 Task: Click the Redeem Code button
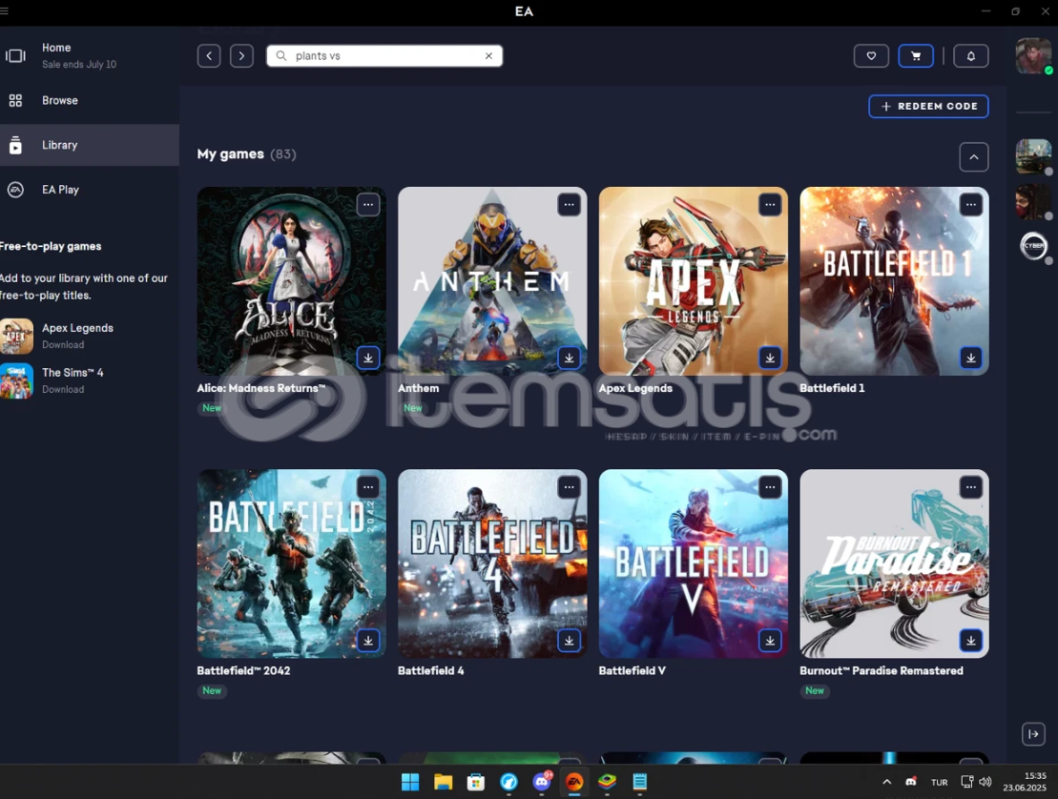pyautogui.click(x=928, y=107)
